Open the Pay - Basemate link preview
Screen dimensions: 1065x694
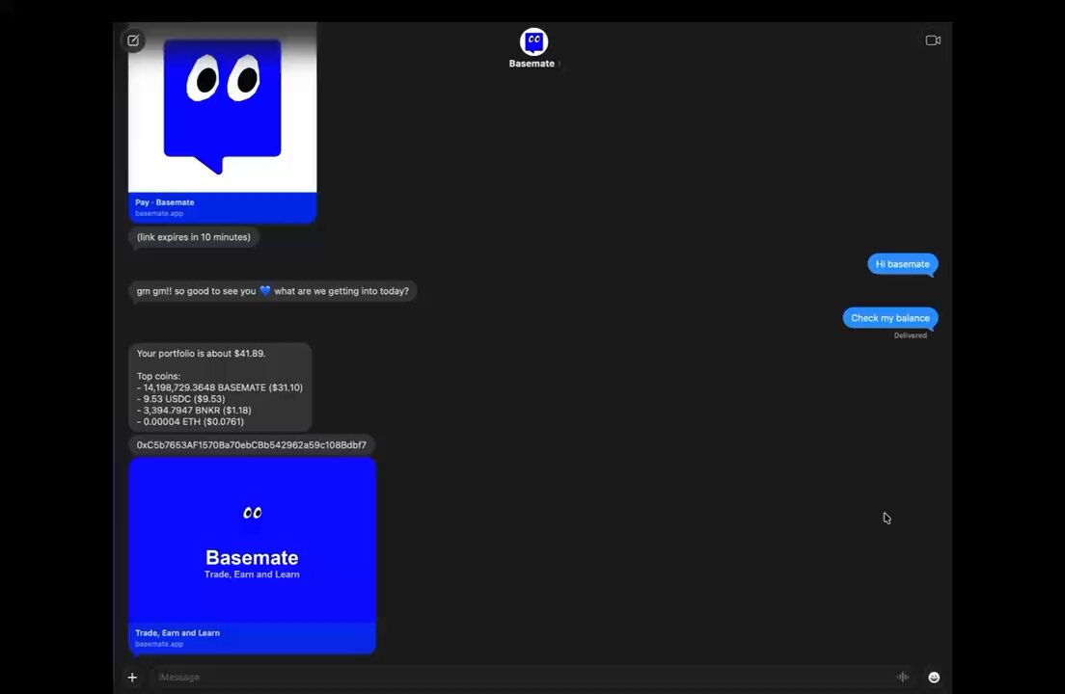(222, 207)
